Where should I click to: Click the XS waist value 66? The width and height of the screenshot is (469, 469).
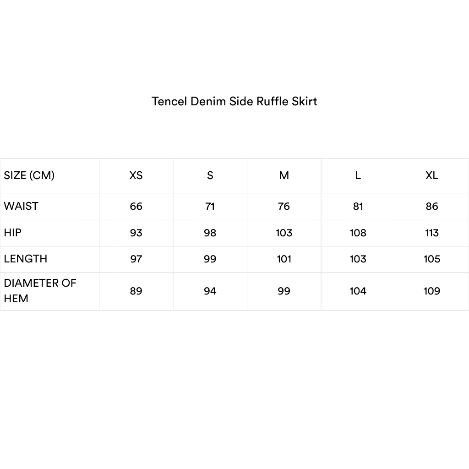[x=136, y=207]
